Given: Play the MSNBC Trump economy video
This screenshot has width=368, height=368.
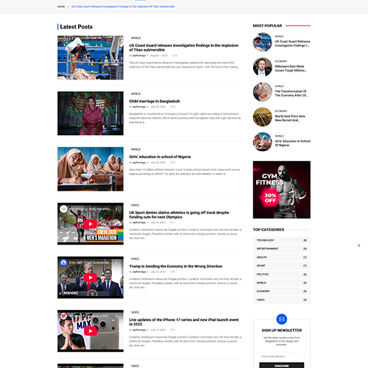Looking at the screenshot, I should [x=91, y=277].
